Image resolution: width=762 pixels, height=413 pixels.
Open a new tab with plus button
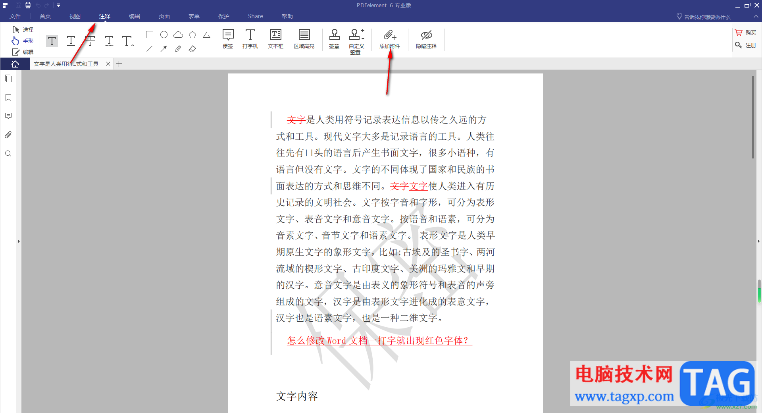pyautogui.click(x=119, y=64)
